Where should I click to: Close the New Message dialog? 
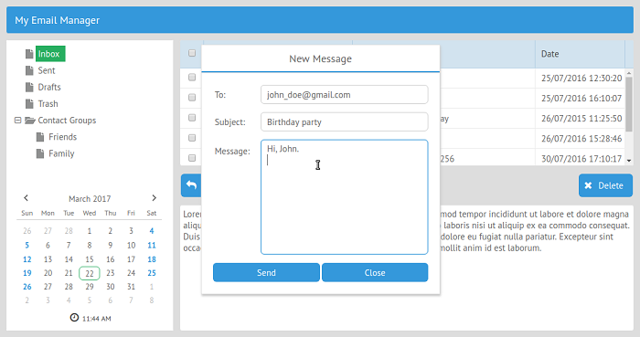coord(375,273)
